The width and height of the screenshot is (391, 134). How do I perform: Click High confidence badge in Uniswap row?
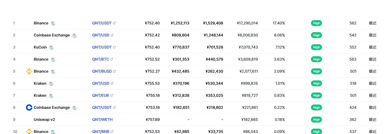(x=316, y=120)
